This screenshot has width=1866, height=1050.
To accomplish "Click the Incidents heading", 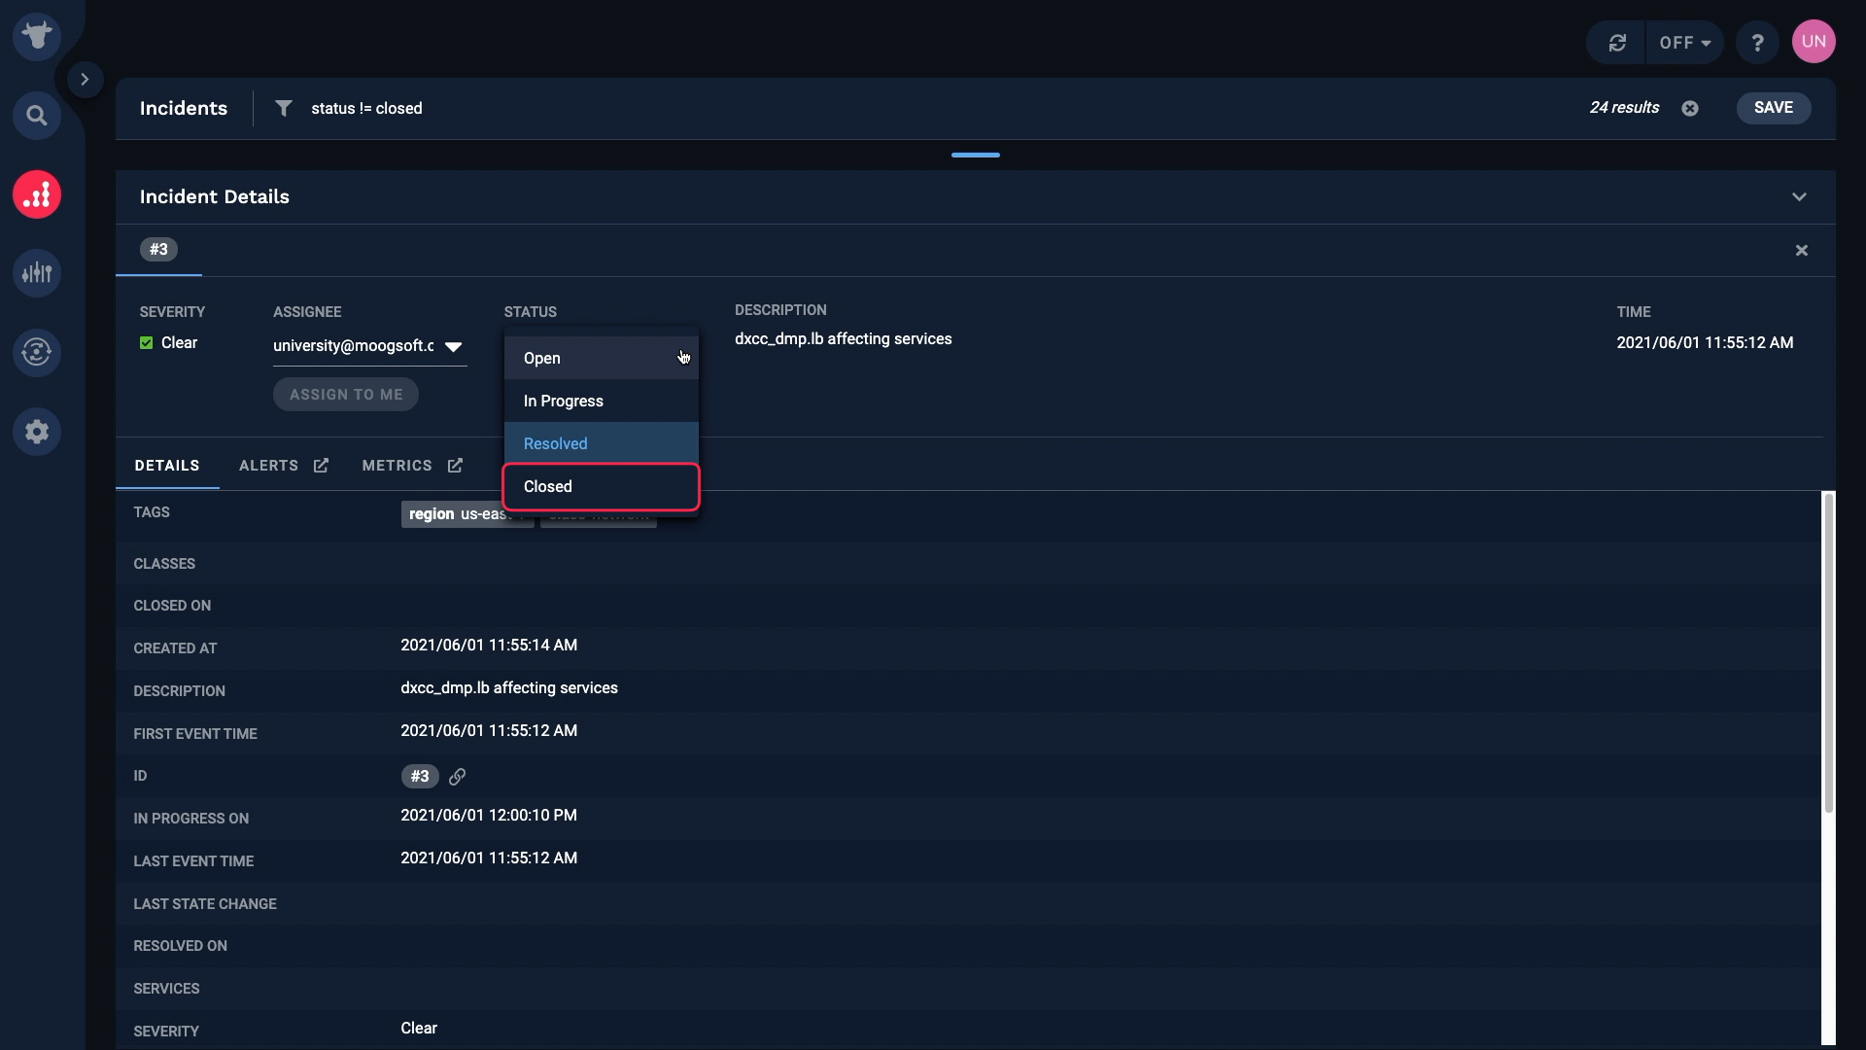I will 184,108.
